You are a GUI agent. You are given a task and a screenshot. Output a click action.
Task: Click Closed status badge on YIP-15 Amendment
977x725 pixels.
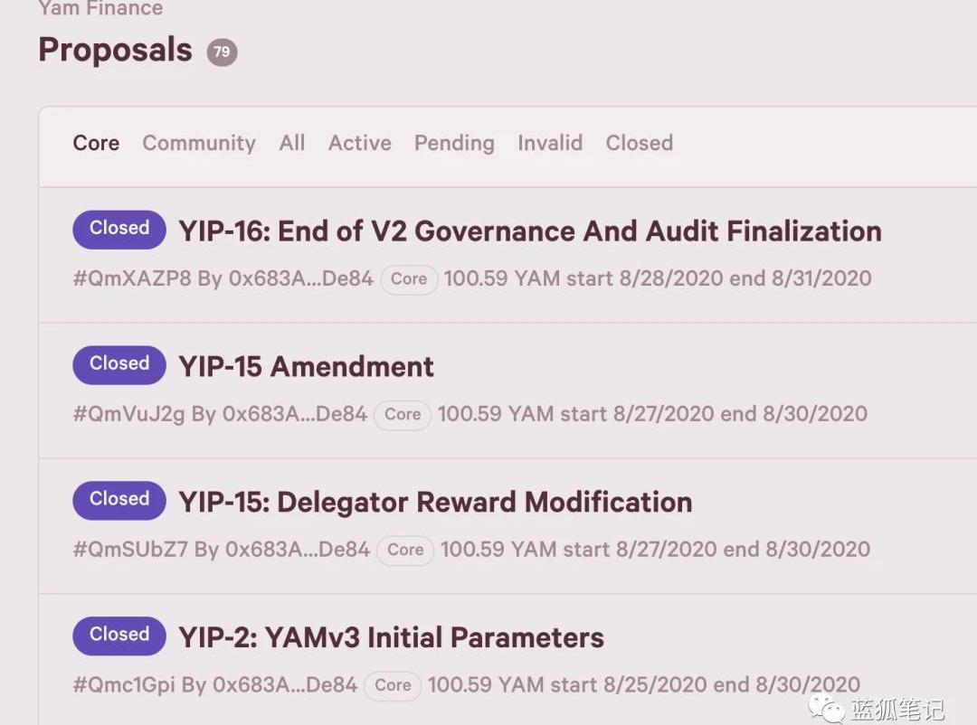[119, 365]
